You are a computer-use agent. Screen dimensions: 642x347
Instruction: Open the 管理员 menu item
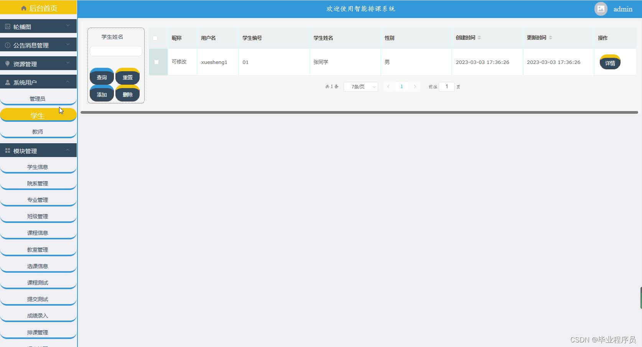pos(38,99)
